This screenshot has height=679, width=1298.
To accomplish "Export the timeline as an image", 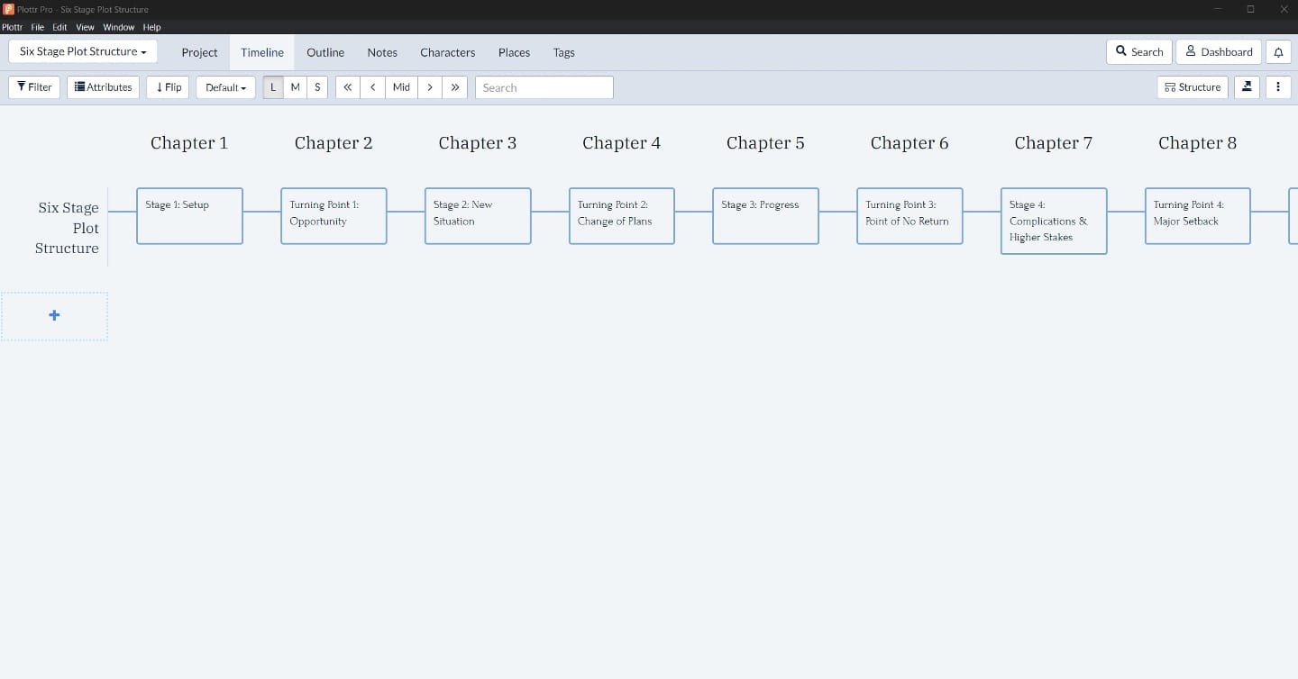I will 1247,86.
